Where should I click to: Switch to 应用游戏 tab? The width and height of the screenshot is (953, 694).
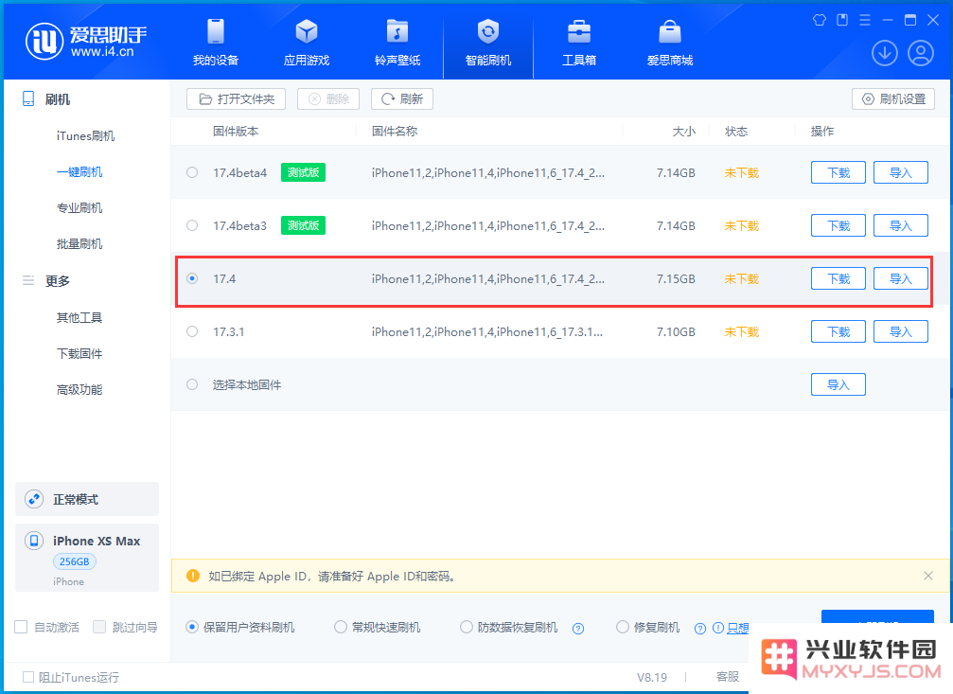307,42
